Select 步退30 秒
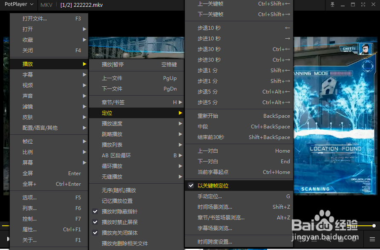The height and width of the screenshot is (250, 380). click(x=239, y=49)
